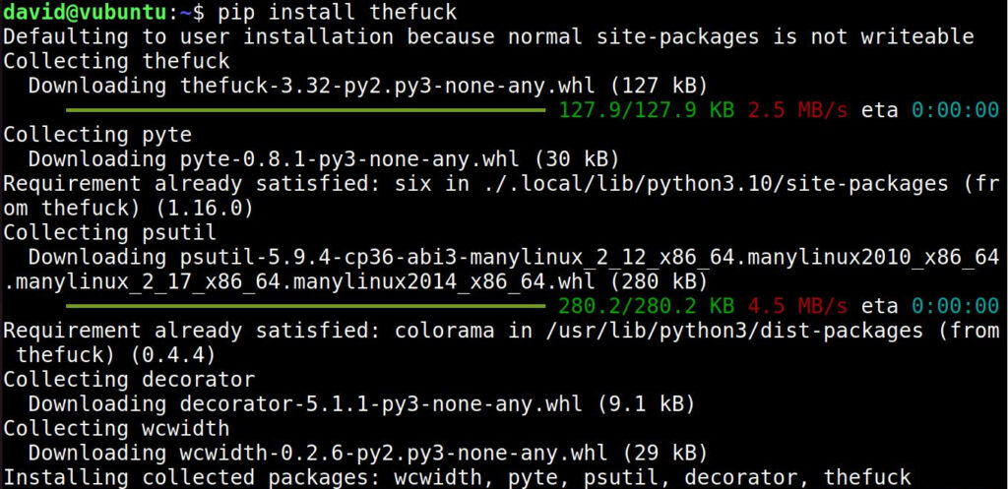The width and height of the screenshot is (1008, 489).
Task: Click the red 4.5 MB/s speed text
Action: click(797, 305)
